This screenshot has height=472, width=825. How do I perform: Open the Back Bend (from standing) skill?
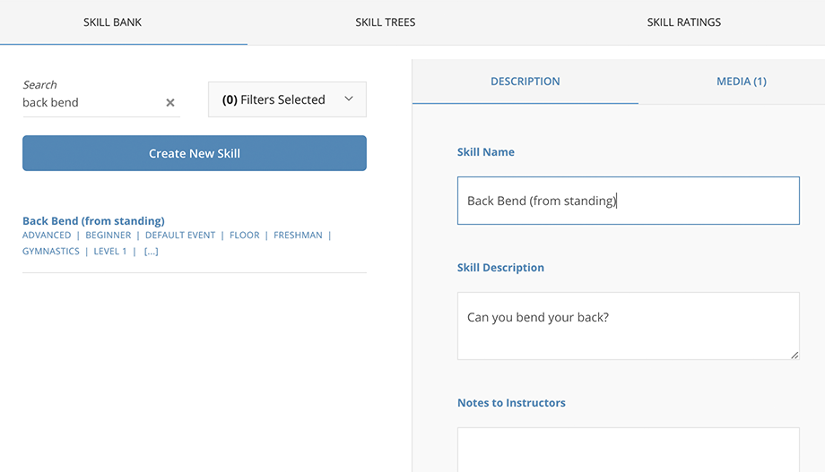(x=93, y=220)
